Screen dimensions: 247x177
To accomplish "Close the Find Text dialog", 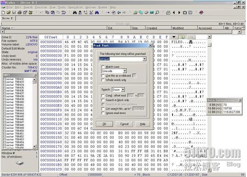I will [x=151, y=45].
